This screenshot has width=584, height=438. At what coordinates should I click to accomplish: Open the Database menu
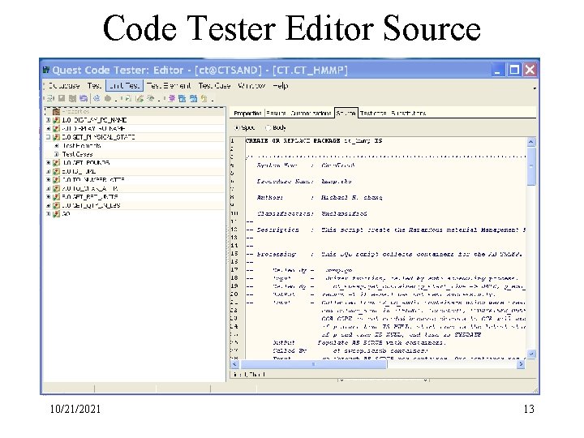click(x=64, y=86)
